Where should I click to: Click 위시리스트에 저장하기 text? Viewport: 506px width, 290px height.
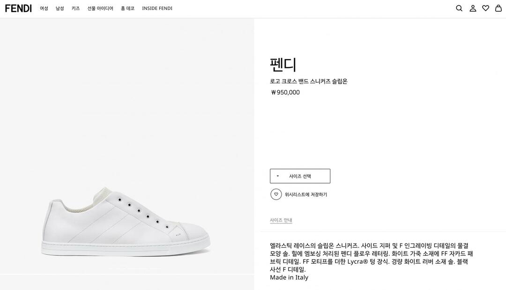tap(306, 194)
